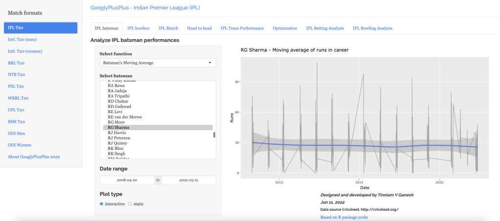
Task: Open the IPL Batting Analysis tab
Action: coord(325,28)
